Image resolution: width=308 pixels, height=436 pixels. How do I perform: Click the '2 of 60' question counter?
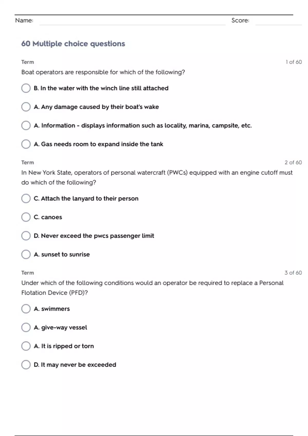click(293, 163)
